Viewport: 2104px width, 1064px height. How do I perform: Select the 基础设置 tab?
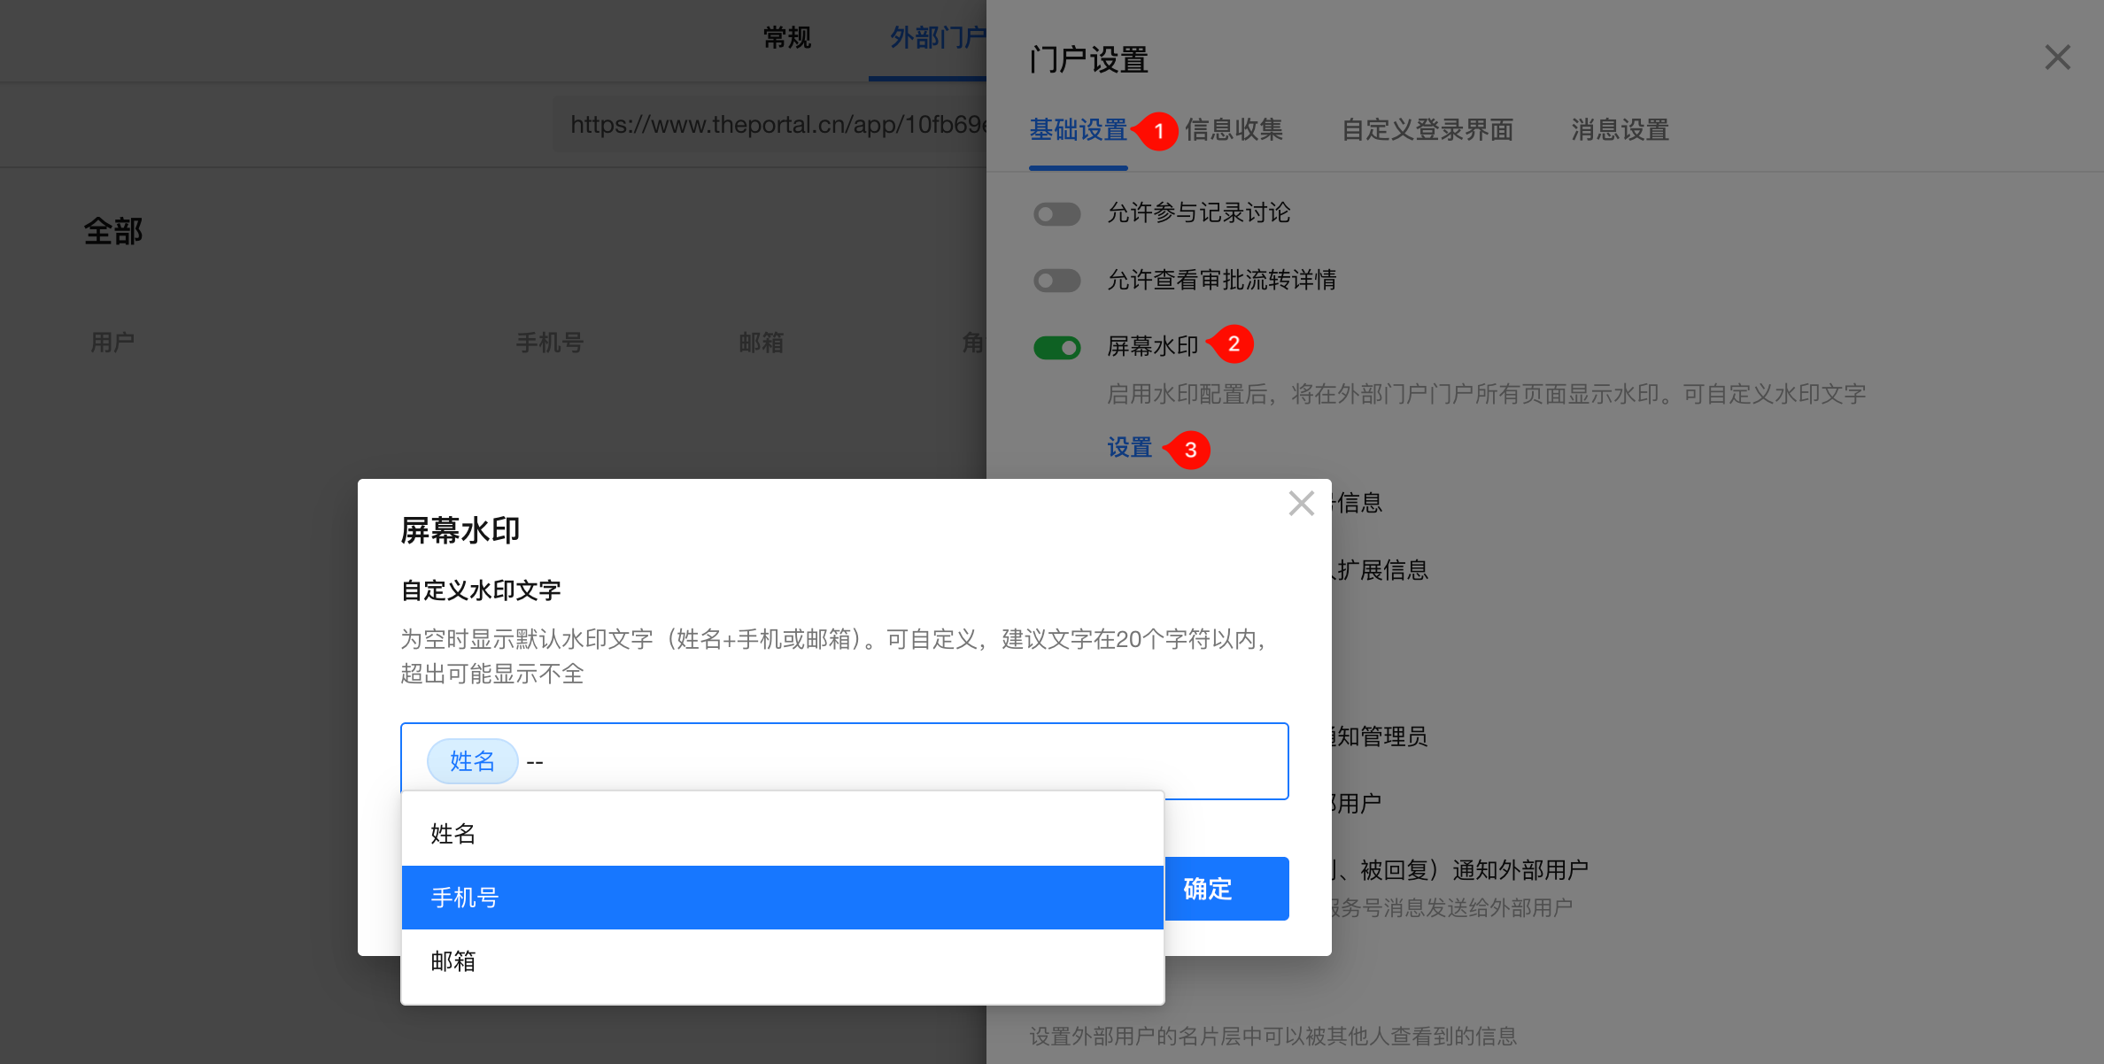[x=1078, y=130]
